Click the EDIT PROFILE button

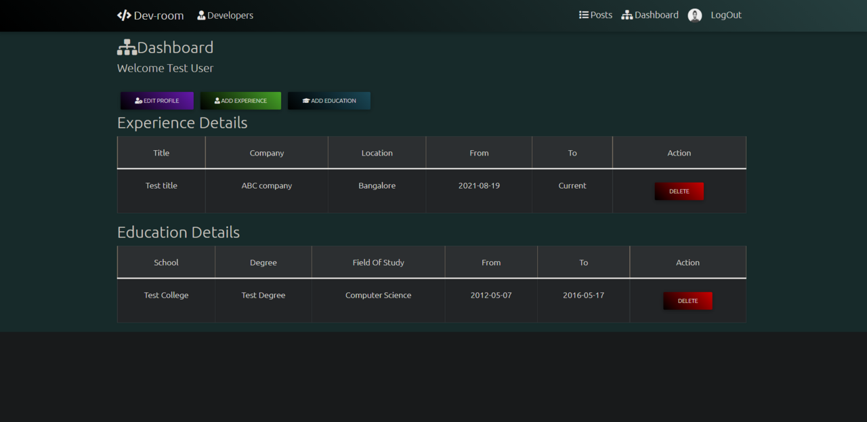(157, 101)
